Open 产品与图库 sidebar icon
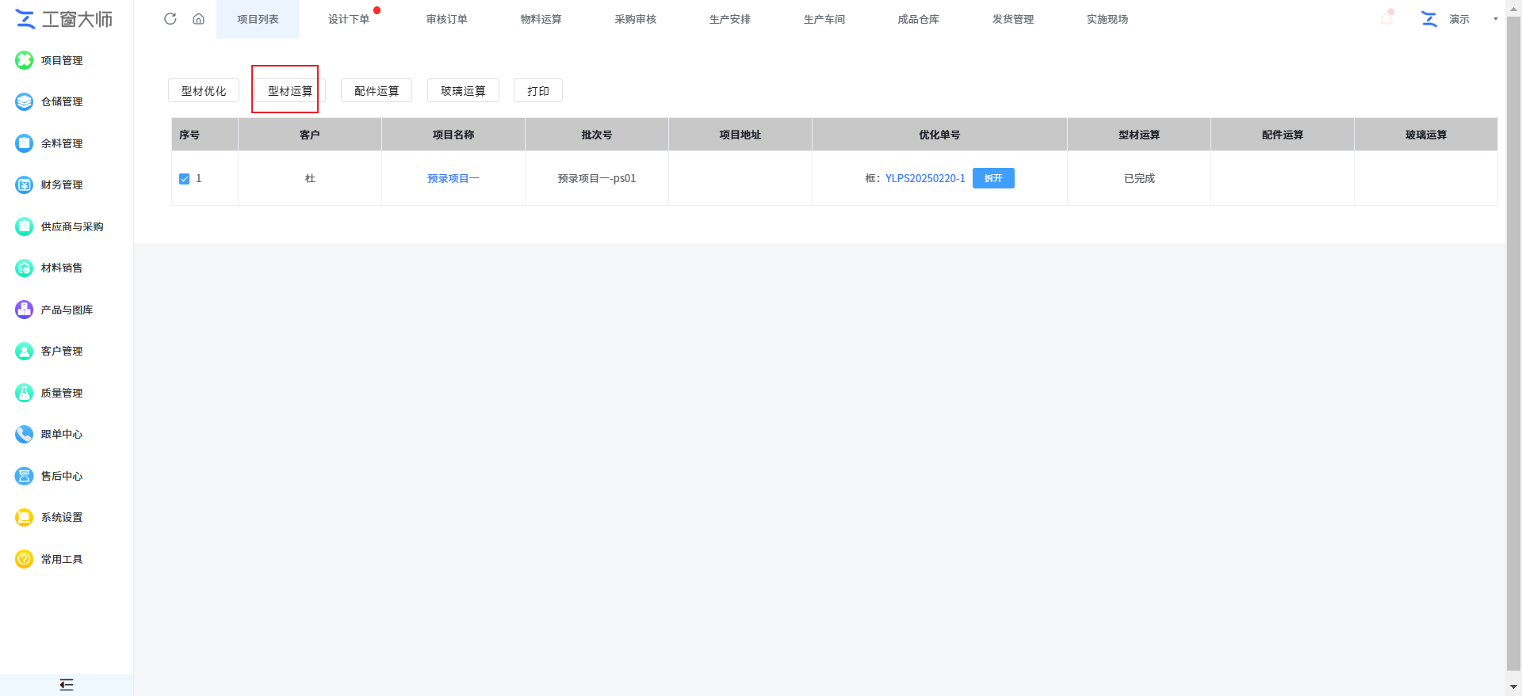Image resolution: width=1522 pixels, height=696 pixels. pos(25,310)
